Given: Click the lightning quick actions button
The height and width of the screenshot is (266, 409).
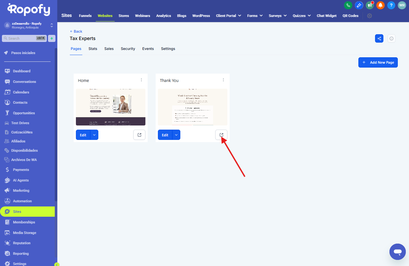Looking at the screenshot, I should point(52,38).
